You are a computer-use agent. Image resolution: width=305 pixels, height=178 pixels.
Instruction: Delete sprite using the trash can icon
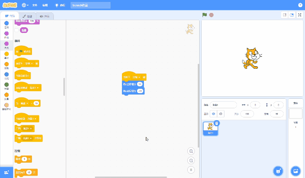point(217,123)
